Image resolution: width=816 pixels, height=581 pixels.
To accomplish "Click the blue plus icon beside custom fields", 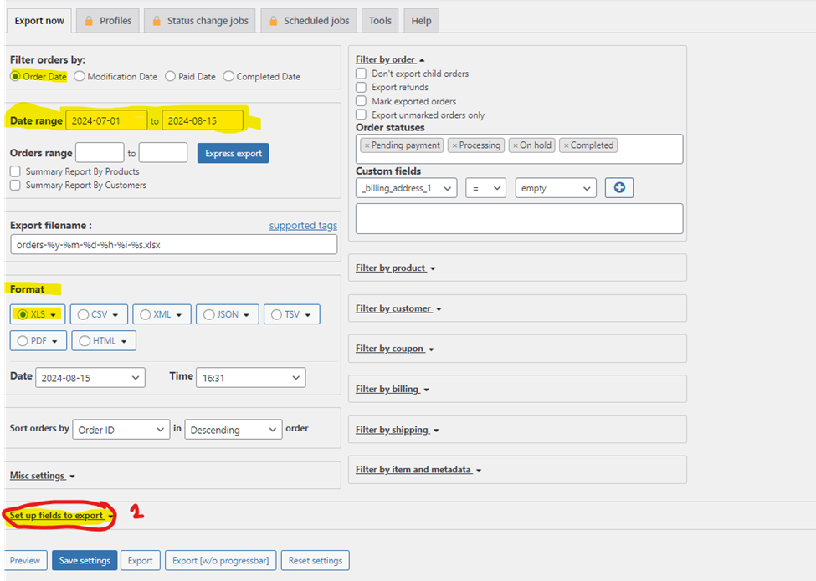I will pyautogui.click(x=619, y=188).
